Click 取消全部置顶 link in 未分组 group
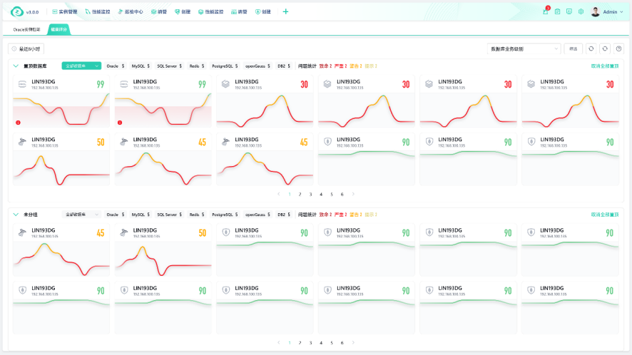This screenshot has height=355, width=632. click(605, 215)
